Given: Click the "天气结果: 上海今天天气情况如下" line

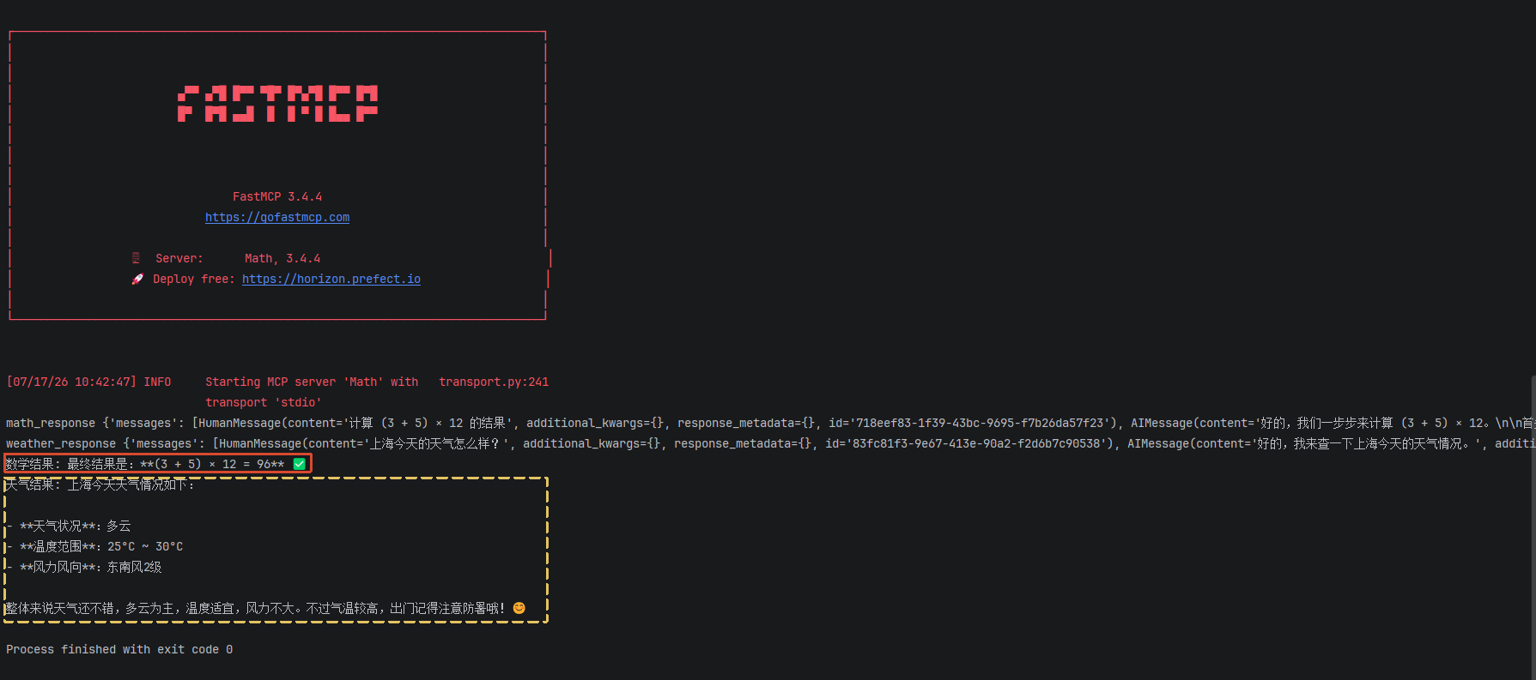Looking at the screenshot, I should [100, 485].
